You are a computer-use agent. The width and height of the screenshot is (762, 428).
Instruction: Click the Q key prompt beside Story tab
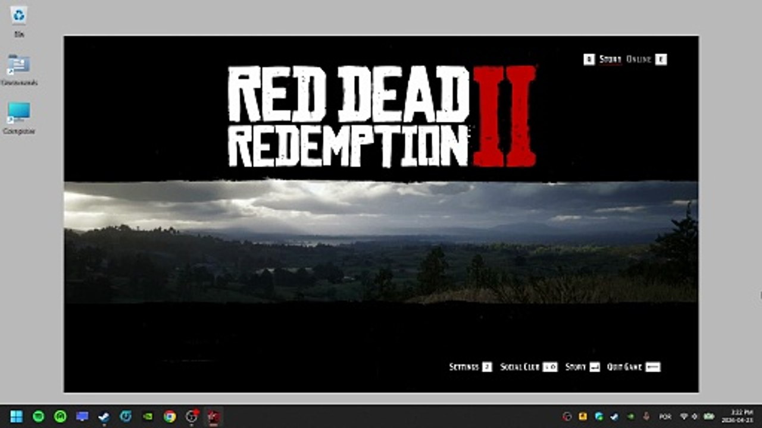click(589, 59)
